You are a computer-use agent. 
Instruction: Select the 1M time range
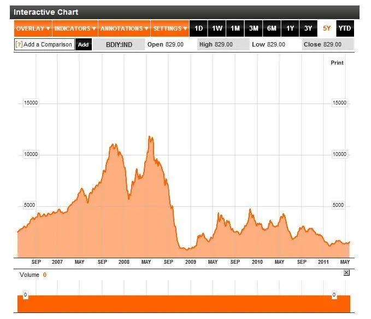point(235,28)
